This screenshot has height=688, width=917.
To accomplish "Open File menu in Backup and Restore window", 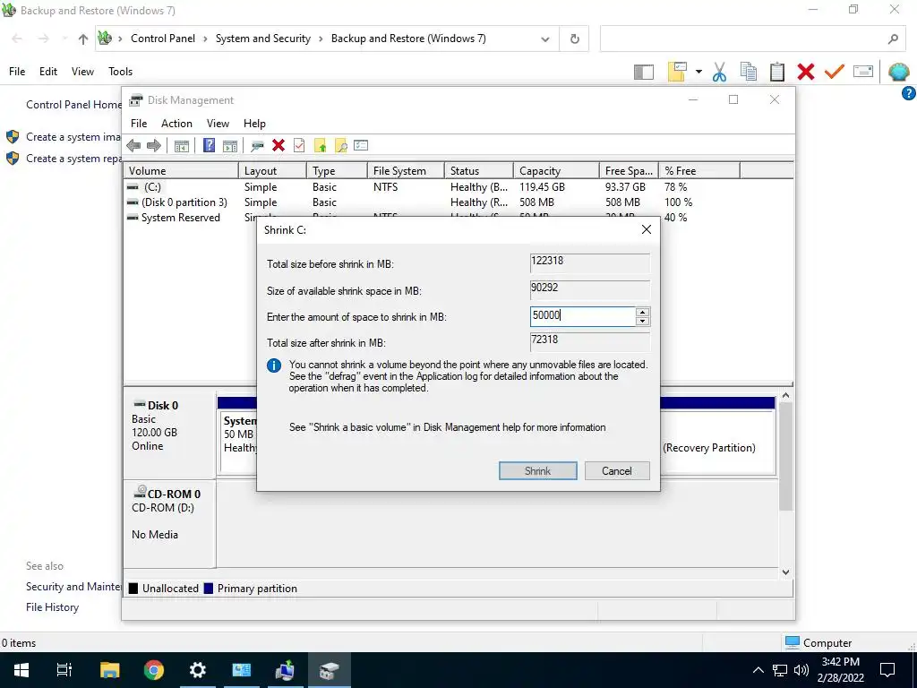I will [17, 72].
